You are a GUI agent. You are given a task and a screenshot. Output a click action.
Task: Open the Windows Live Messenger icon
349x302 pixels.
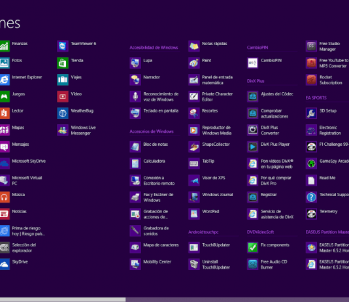pos(63,130)
